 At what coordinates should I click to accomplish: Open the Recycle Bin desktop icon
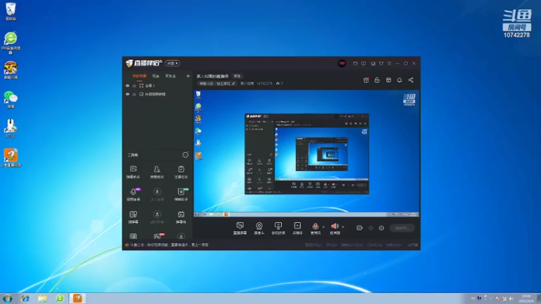pos(11,11)
